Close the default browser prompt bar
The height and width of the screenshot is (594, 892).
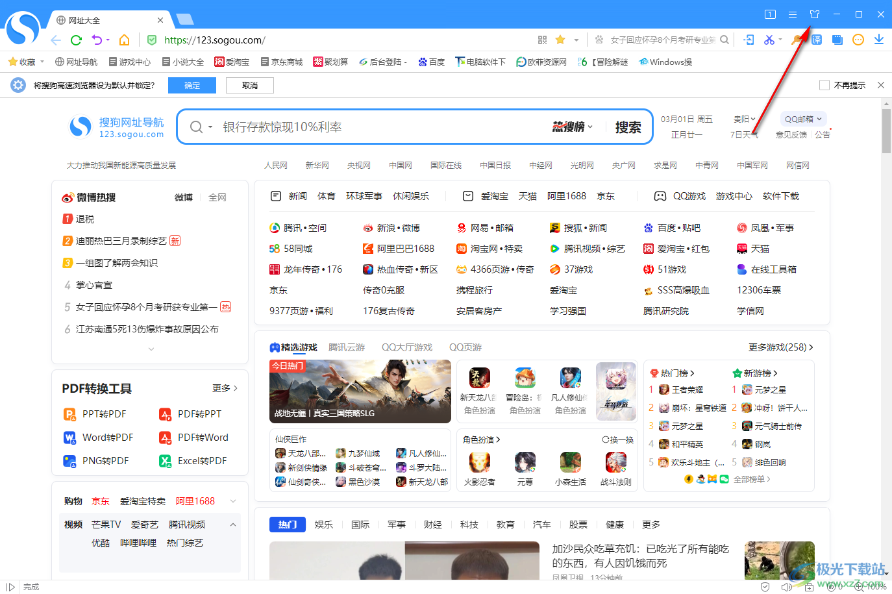coord(881,85)
